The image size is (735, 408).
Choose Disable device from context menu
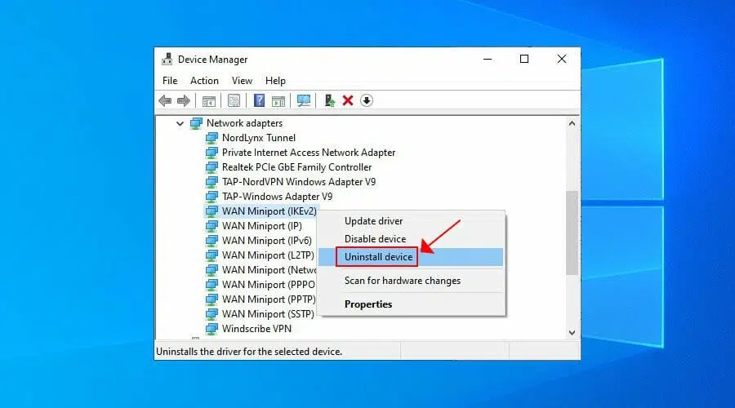pyautogui.click(x=375, y=239)
